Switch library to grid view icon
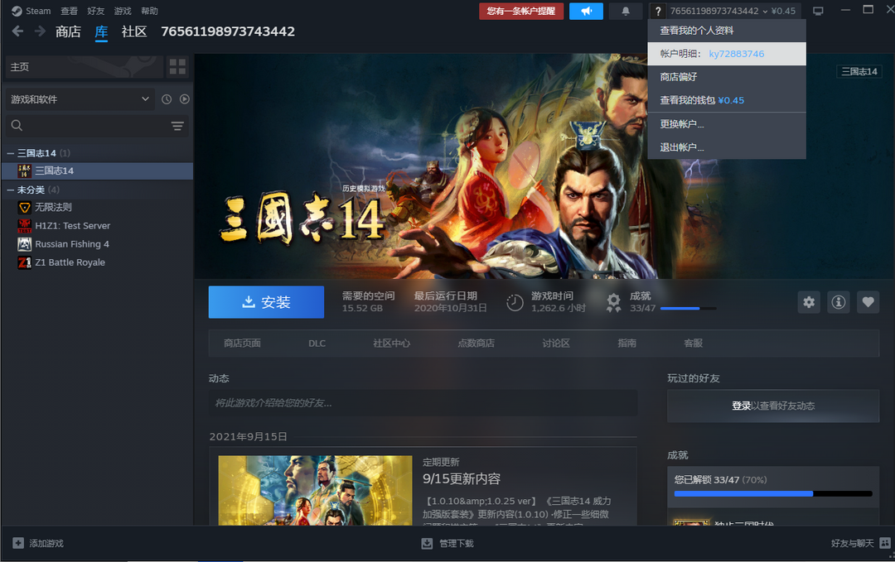895x562 pixels. point(177,66)
